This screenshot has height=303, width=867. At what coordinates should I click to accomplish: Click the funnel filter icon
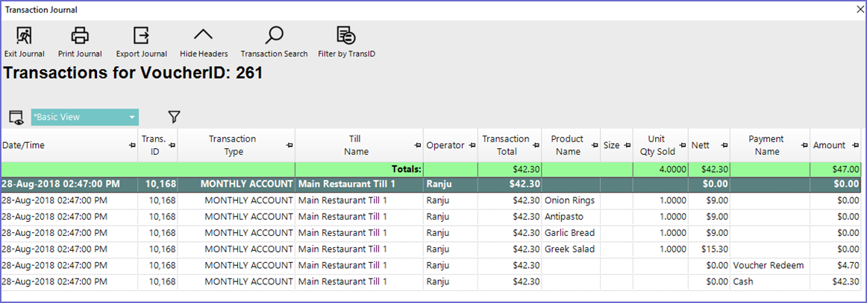coord(174,117)
